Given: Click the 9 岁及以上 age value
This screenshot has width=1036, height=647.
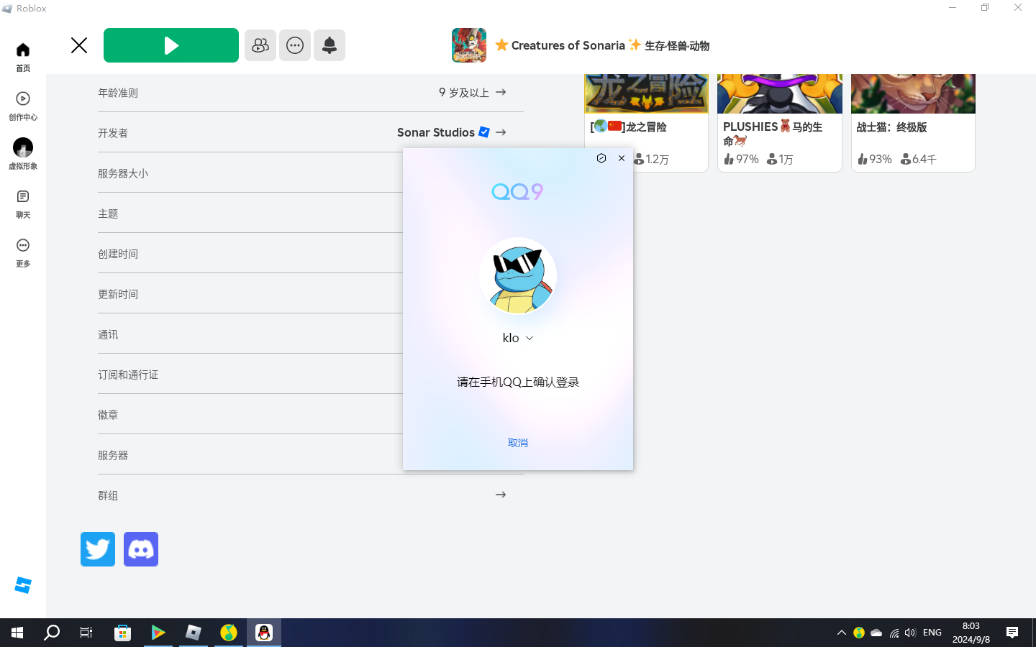Looking at the screenshot, I should coord(464,92).
